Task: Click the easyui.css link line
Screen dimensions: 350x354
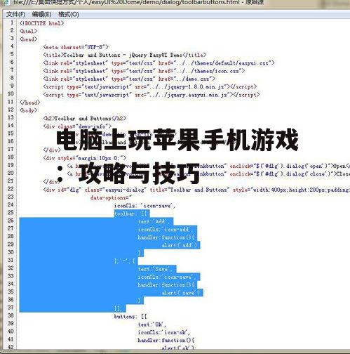Action: point(159,63)
